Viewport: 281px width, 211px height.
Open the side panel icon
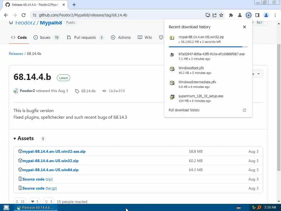[257, 15]
